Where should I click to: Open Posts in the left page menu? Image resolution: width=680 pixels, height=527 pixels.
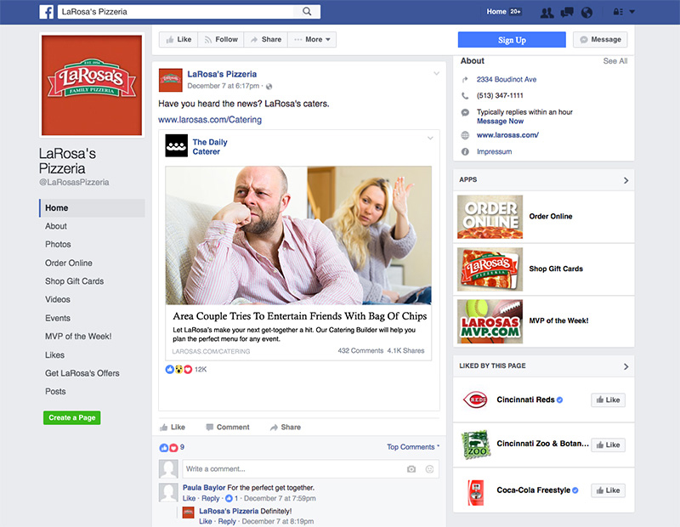coord(55,392)
